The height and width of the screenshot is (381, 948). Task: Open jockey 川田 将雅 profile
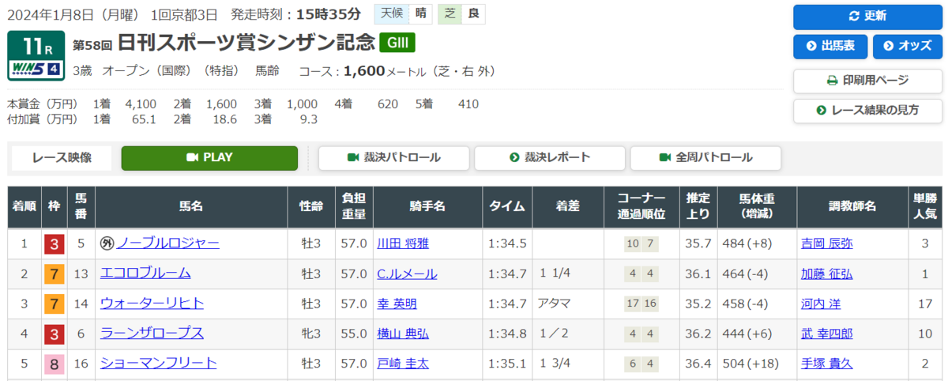[403, 243]
